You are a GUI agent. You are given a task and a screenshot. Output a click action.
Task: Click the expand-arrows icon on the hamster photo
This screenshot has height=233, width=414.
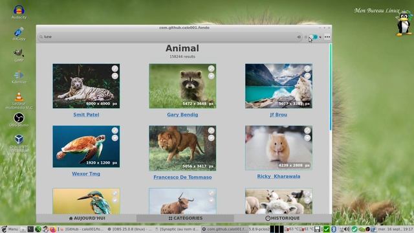click(307, 131)
